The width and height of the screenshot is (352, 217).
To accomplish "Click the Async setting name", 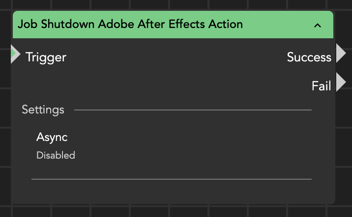I will click(x=52, y=137).
